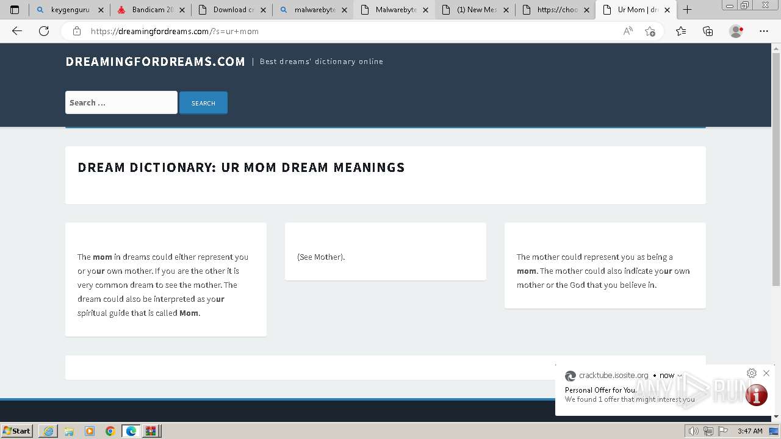Open Read aloud icon in address bar

click(628, 31)
